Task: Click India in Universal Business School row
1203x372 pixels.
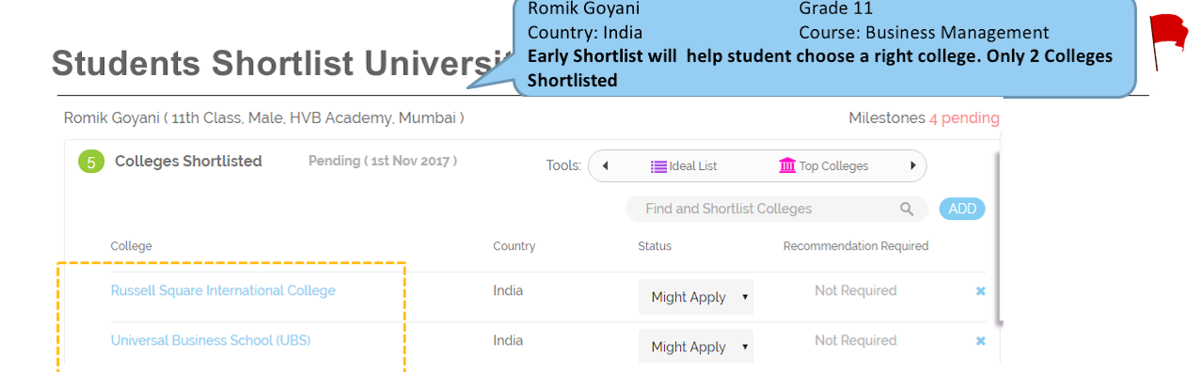Action: coord(508,340)
